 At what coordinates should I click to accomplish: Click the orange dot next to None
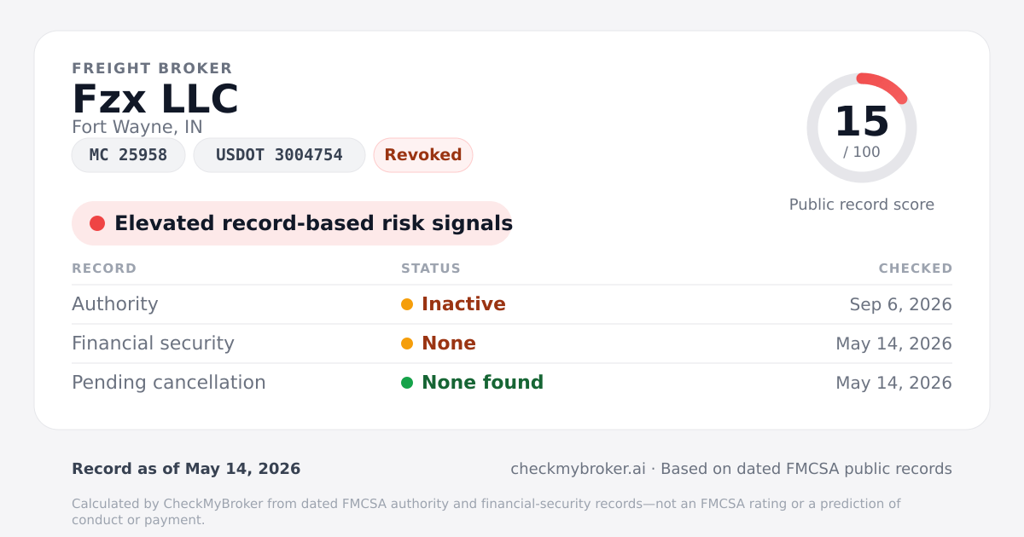tap(407, 344)
